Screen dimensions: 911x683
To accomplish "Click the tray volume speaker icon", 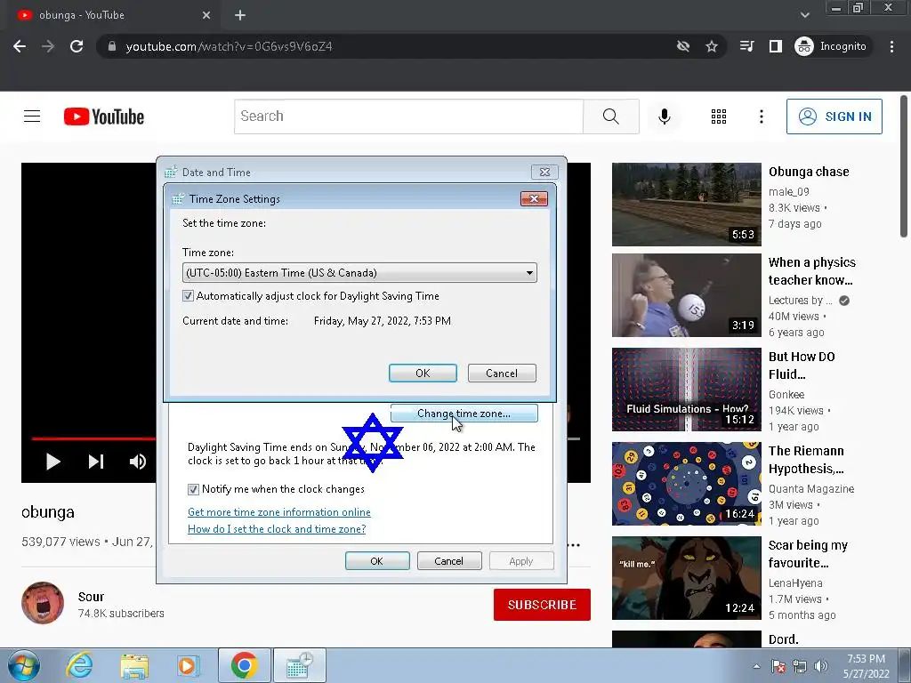I will [x=821, y=666].
